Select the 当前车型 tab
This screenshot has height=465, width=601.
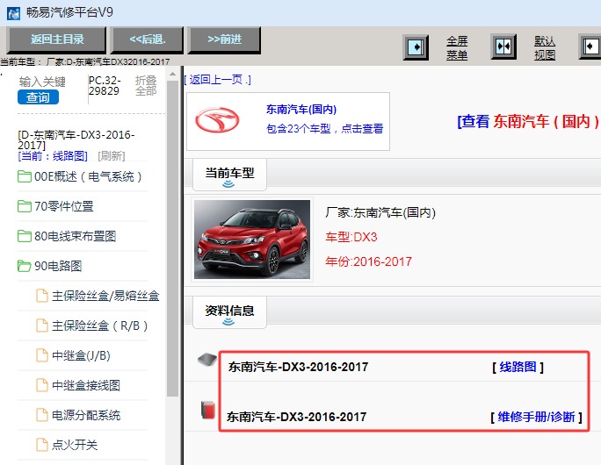(229, 175)
